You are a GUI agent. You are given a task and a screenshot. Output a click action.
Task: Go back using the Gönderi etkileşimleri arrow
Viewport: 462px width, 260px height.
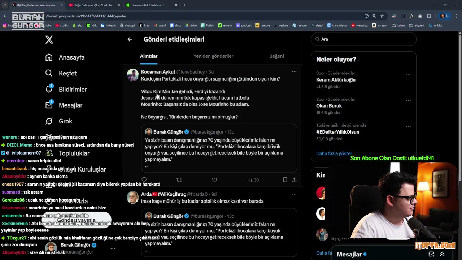coord(130,39)
